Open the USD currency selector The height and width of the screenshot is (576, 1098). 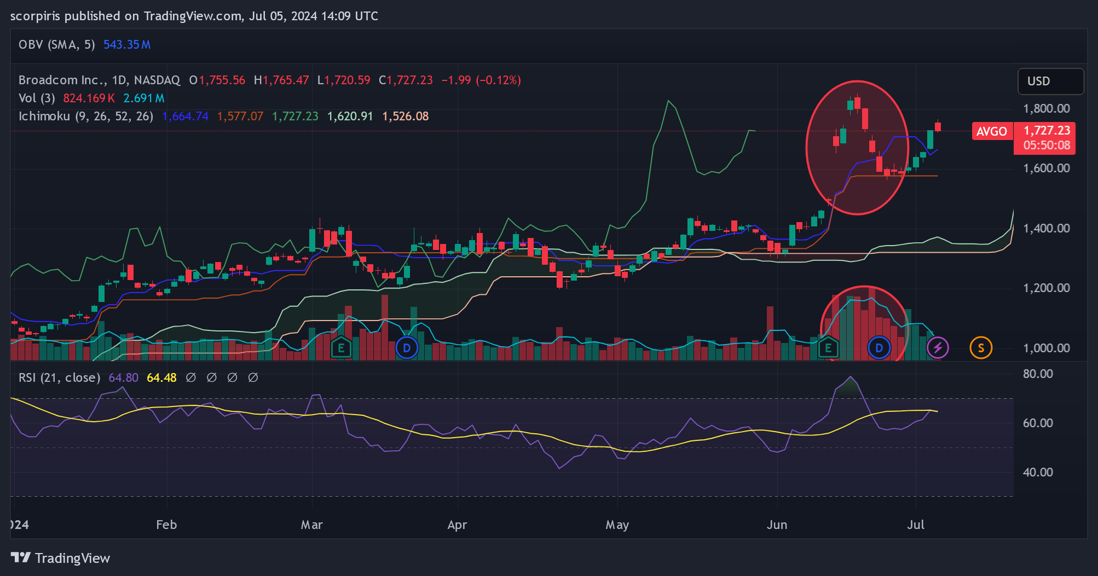coord(1050,82)
